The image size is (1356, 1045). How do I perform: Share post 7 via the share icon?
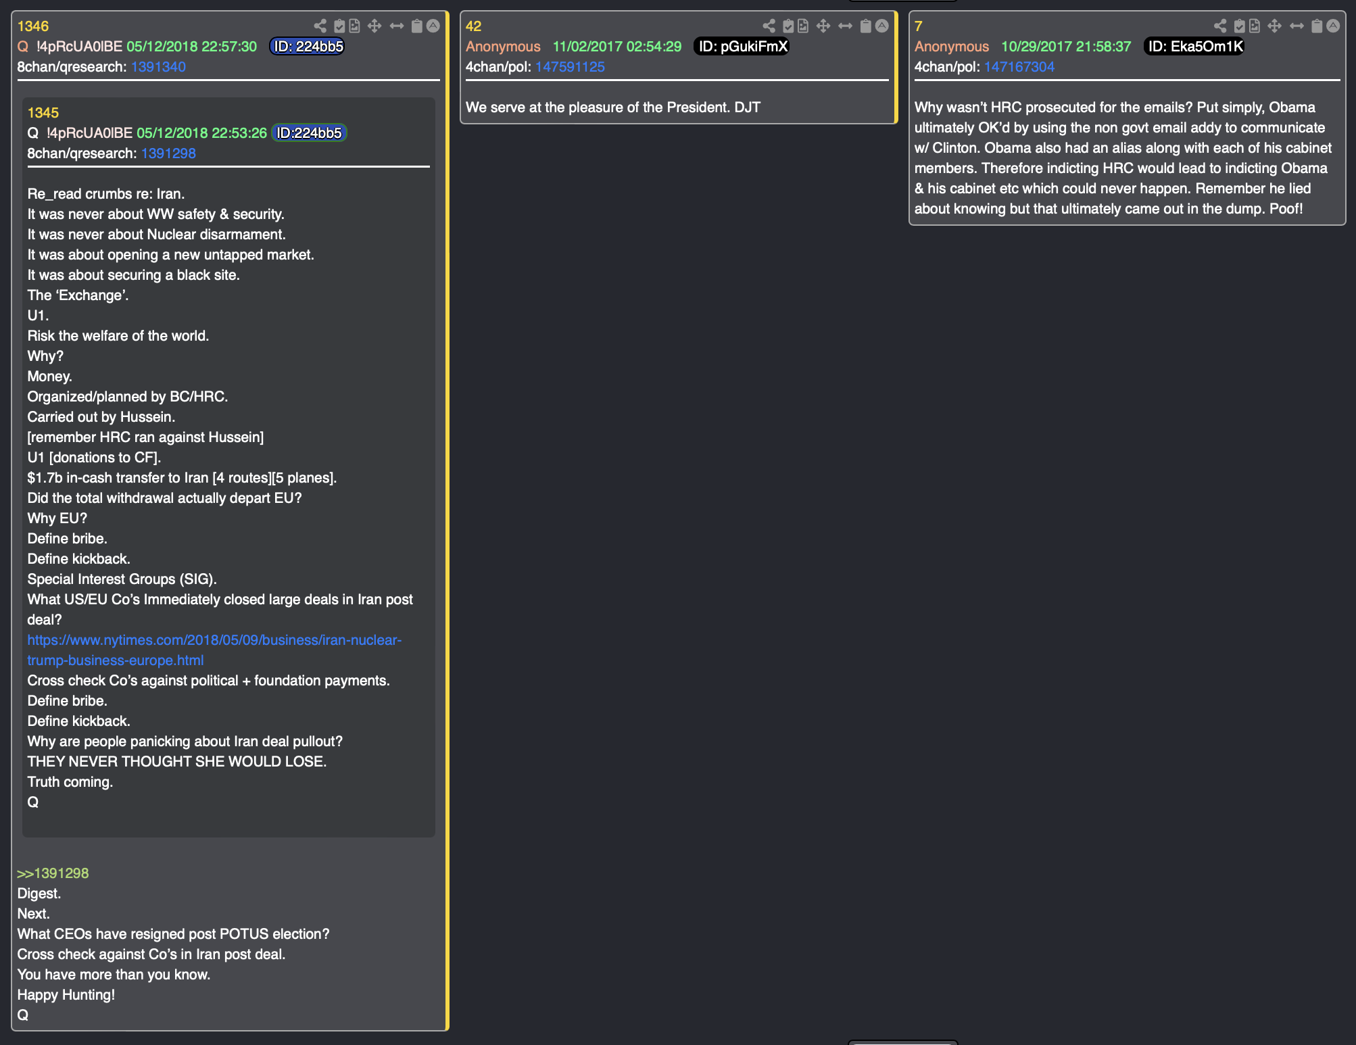click(1220, 26)
